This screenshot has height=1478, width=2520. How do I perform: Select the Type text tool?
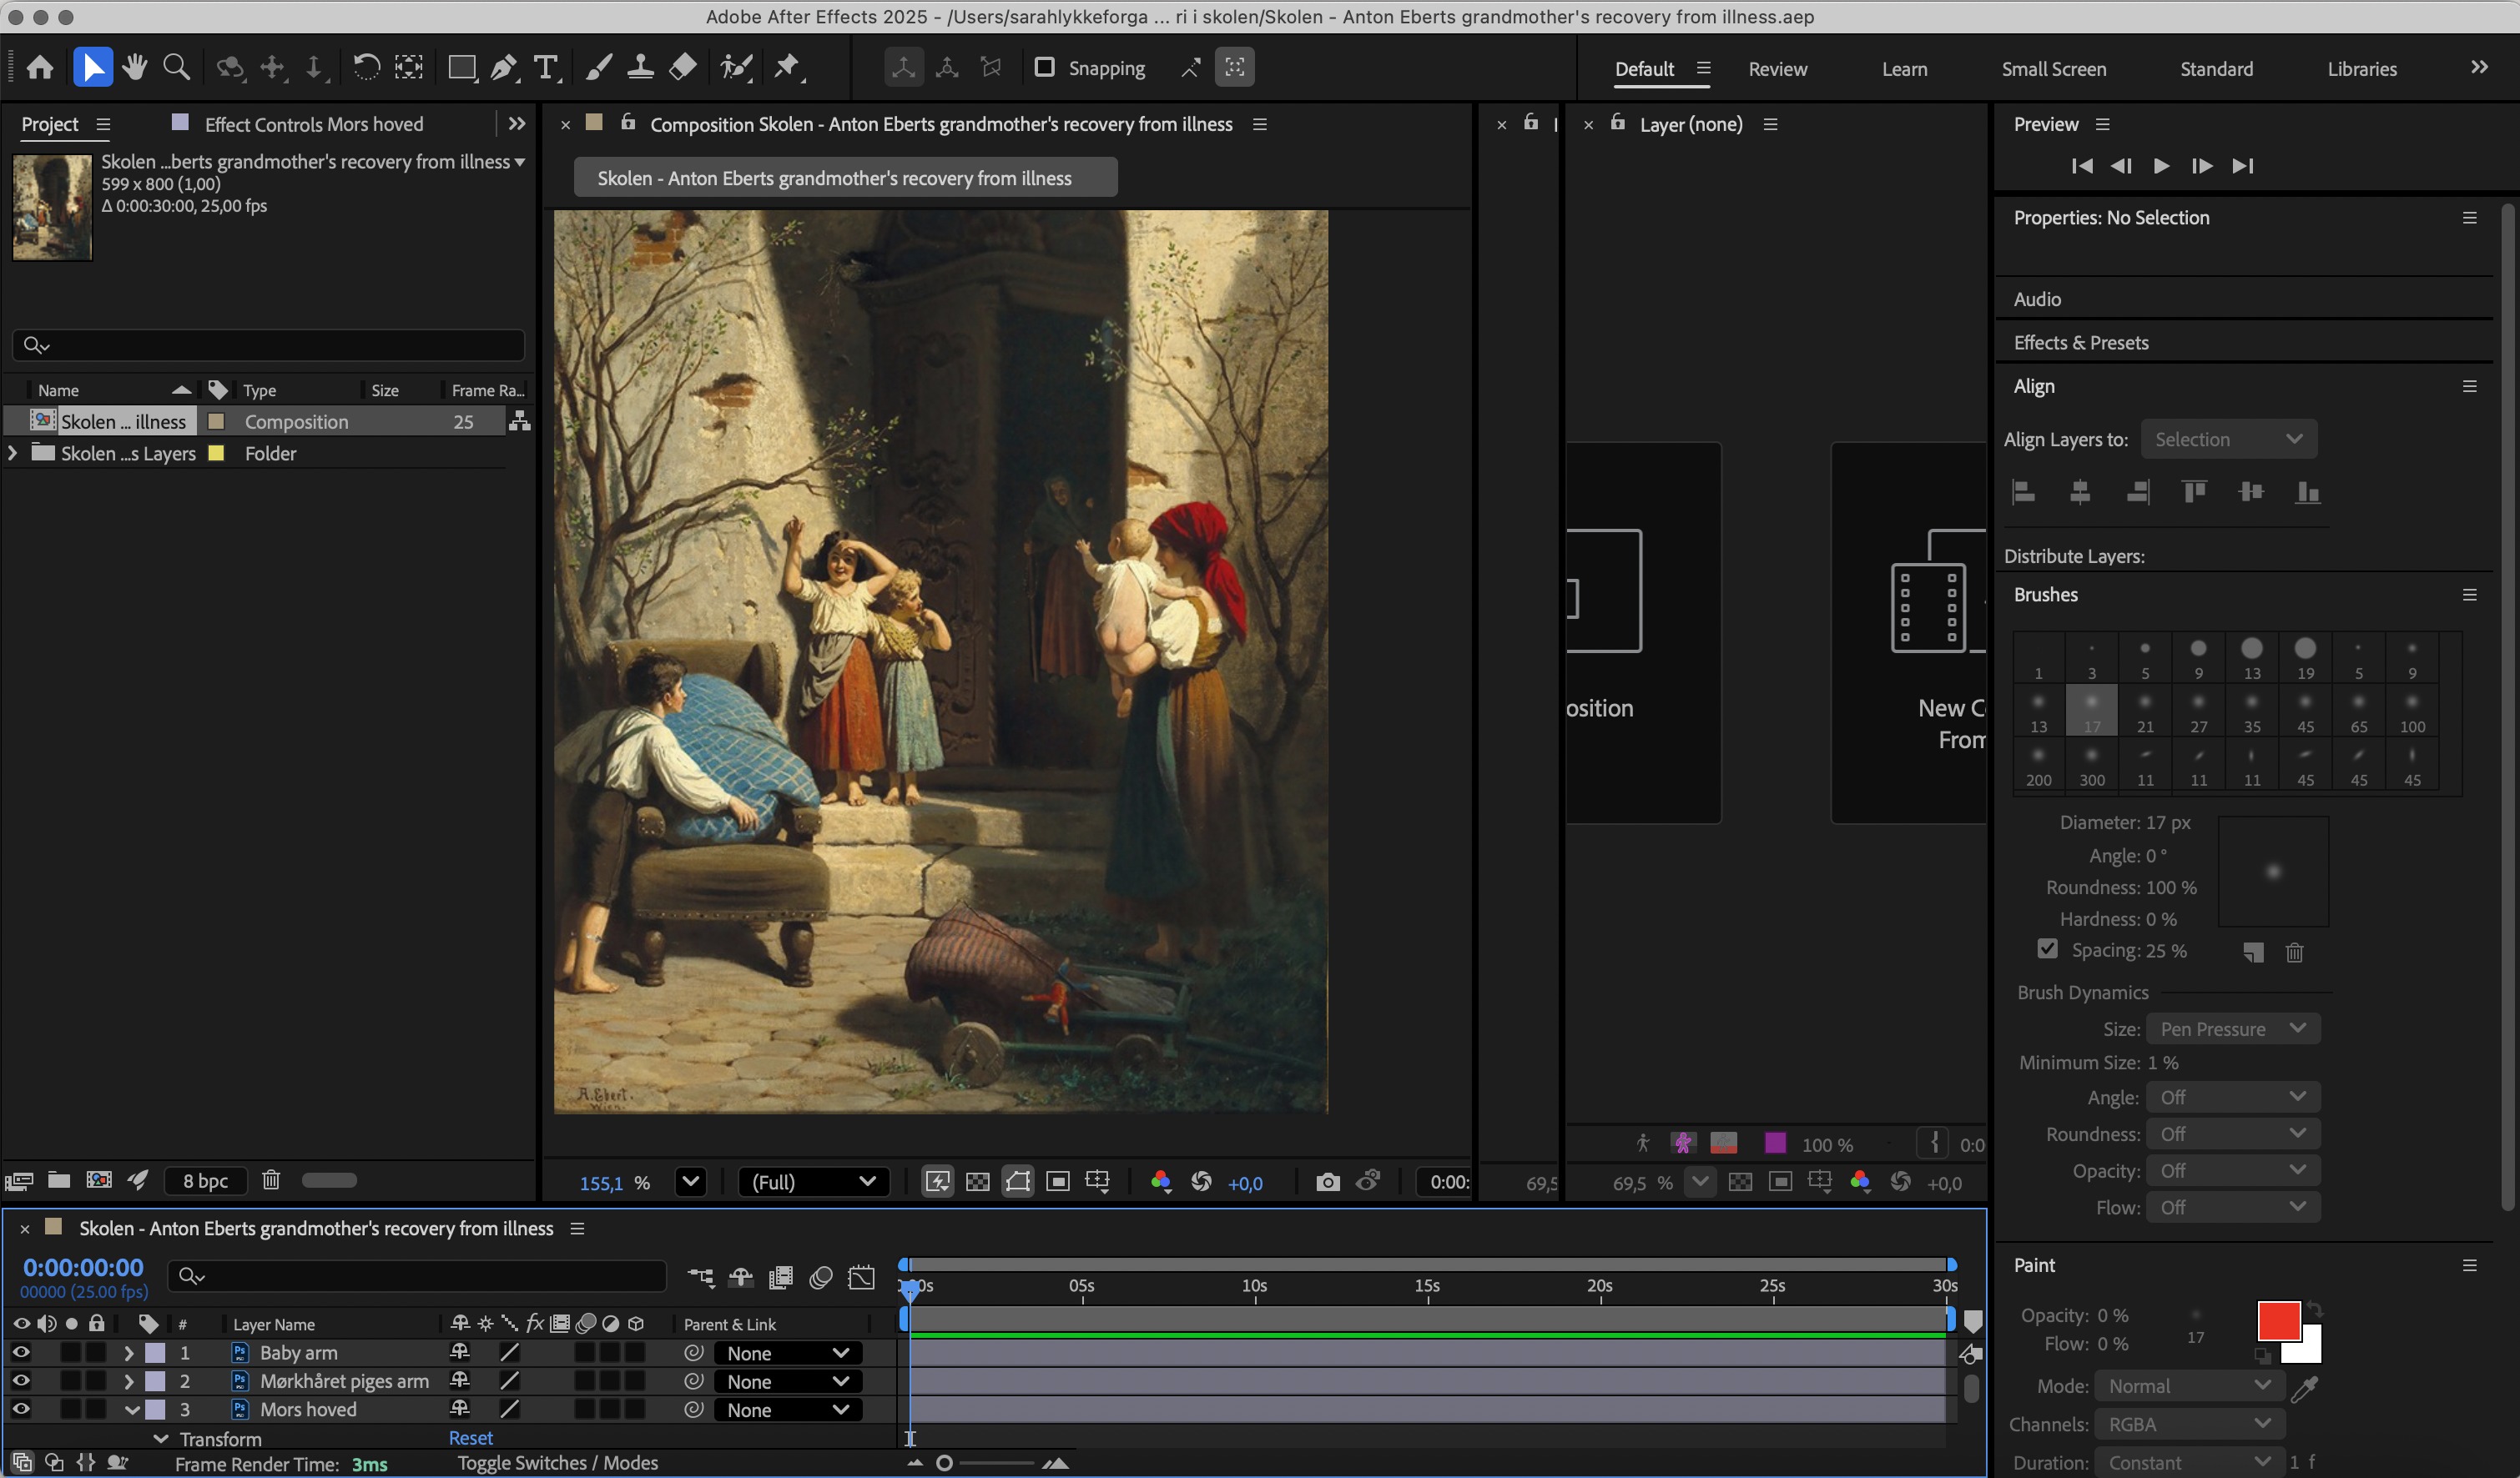click(546, 68)
